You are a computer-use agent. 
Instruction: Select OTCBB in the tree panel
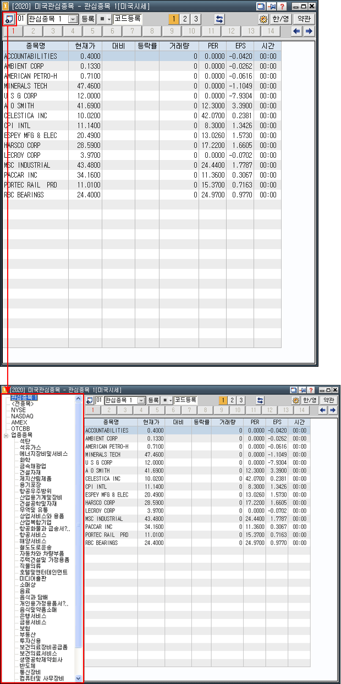[20, 428]
